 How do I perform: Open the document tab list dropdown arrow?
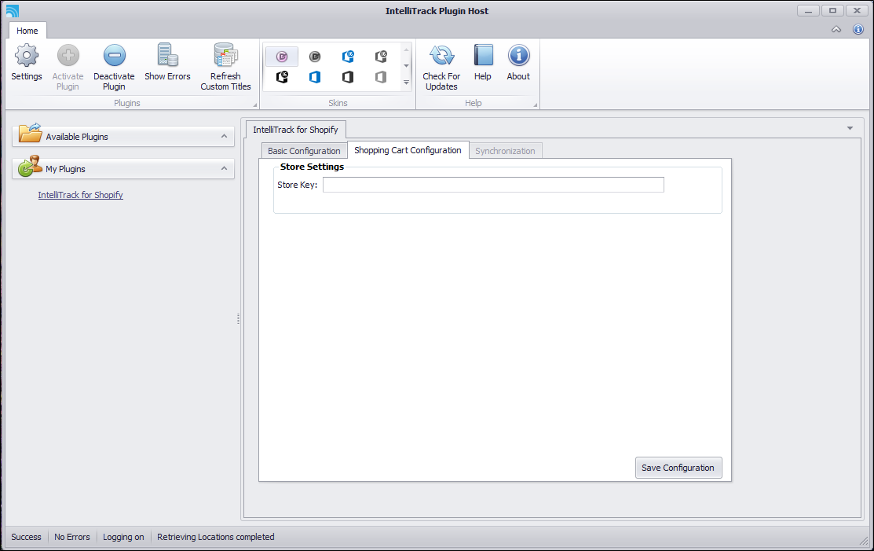[850, 128]
